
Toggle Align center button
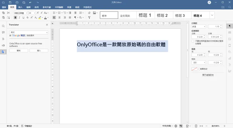(60, 18)
